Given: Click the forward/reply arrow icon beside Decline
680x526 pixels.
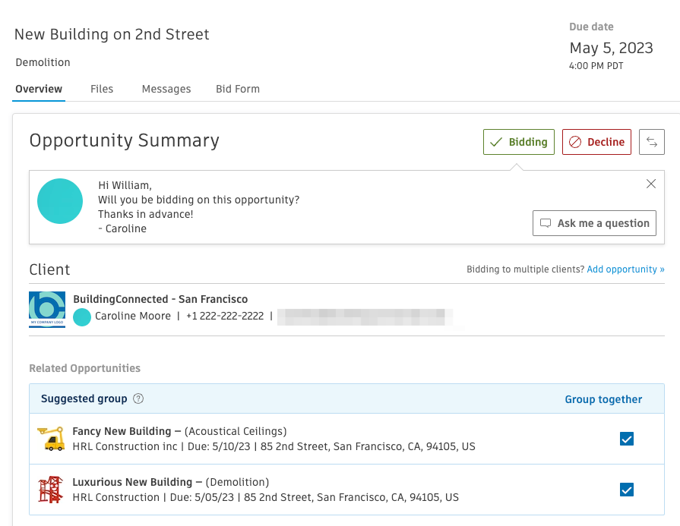Looking at the screenshot, I should pos(652,141).
